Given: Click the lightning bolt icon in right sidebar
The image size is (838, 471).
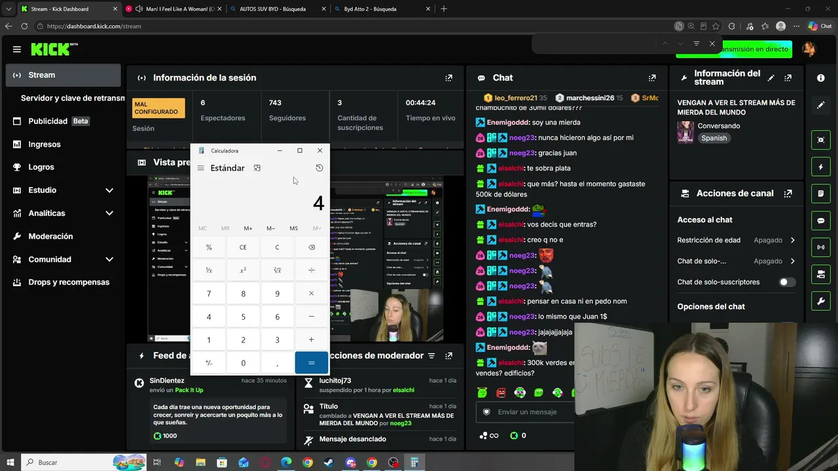Looking at the screenshot, I should 821,167.
